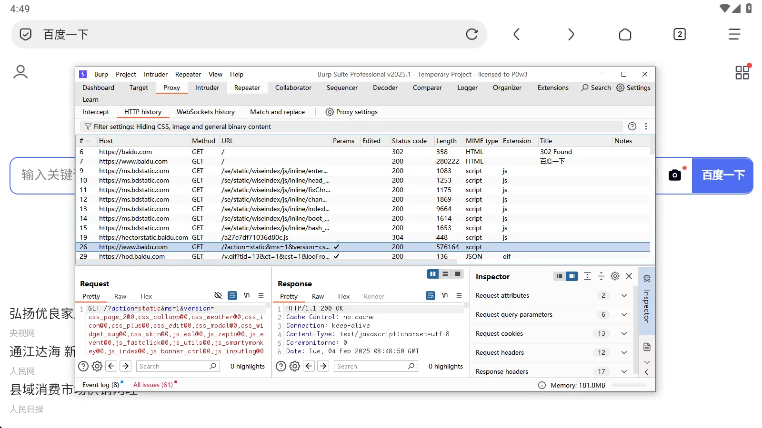Click the memory usage progress bar

[x=629, y=385]
